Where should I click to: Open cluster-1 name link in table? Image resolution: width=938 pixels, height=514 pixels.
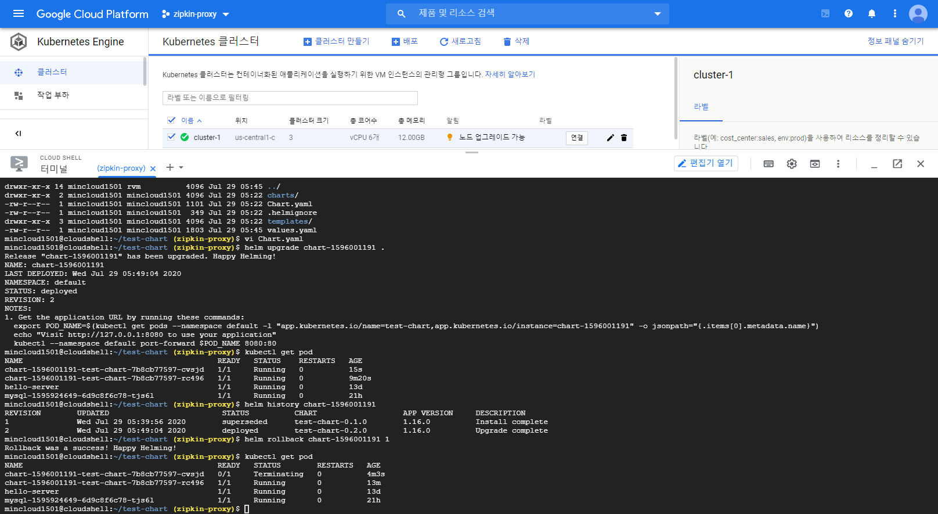point(207,138)
